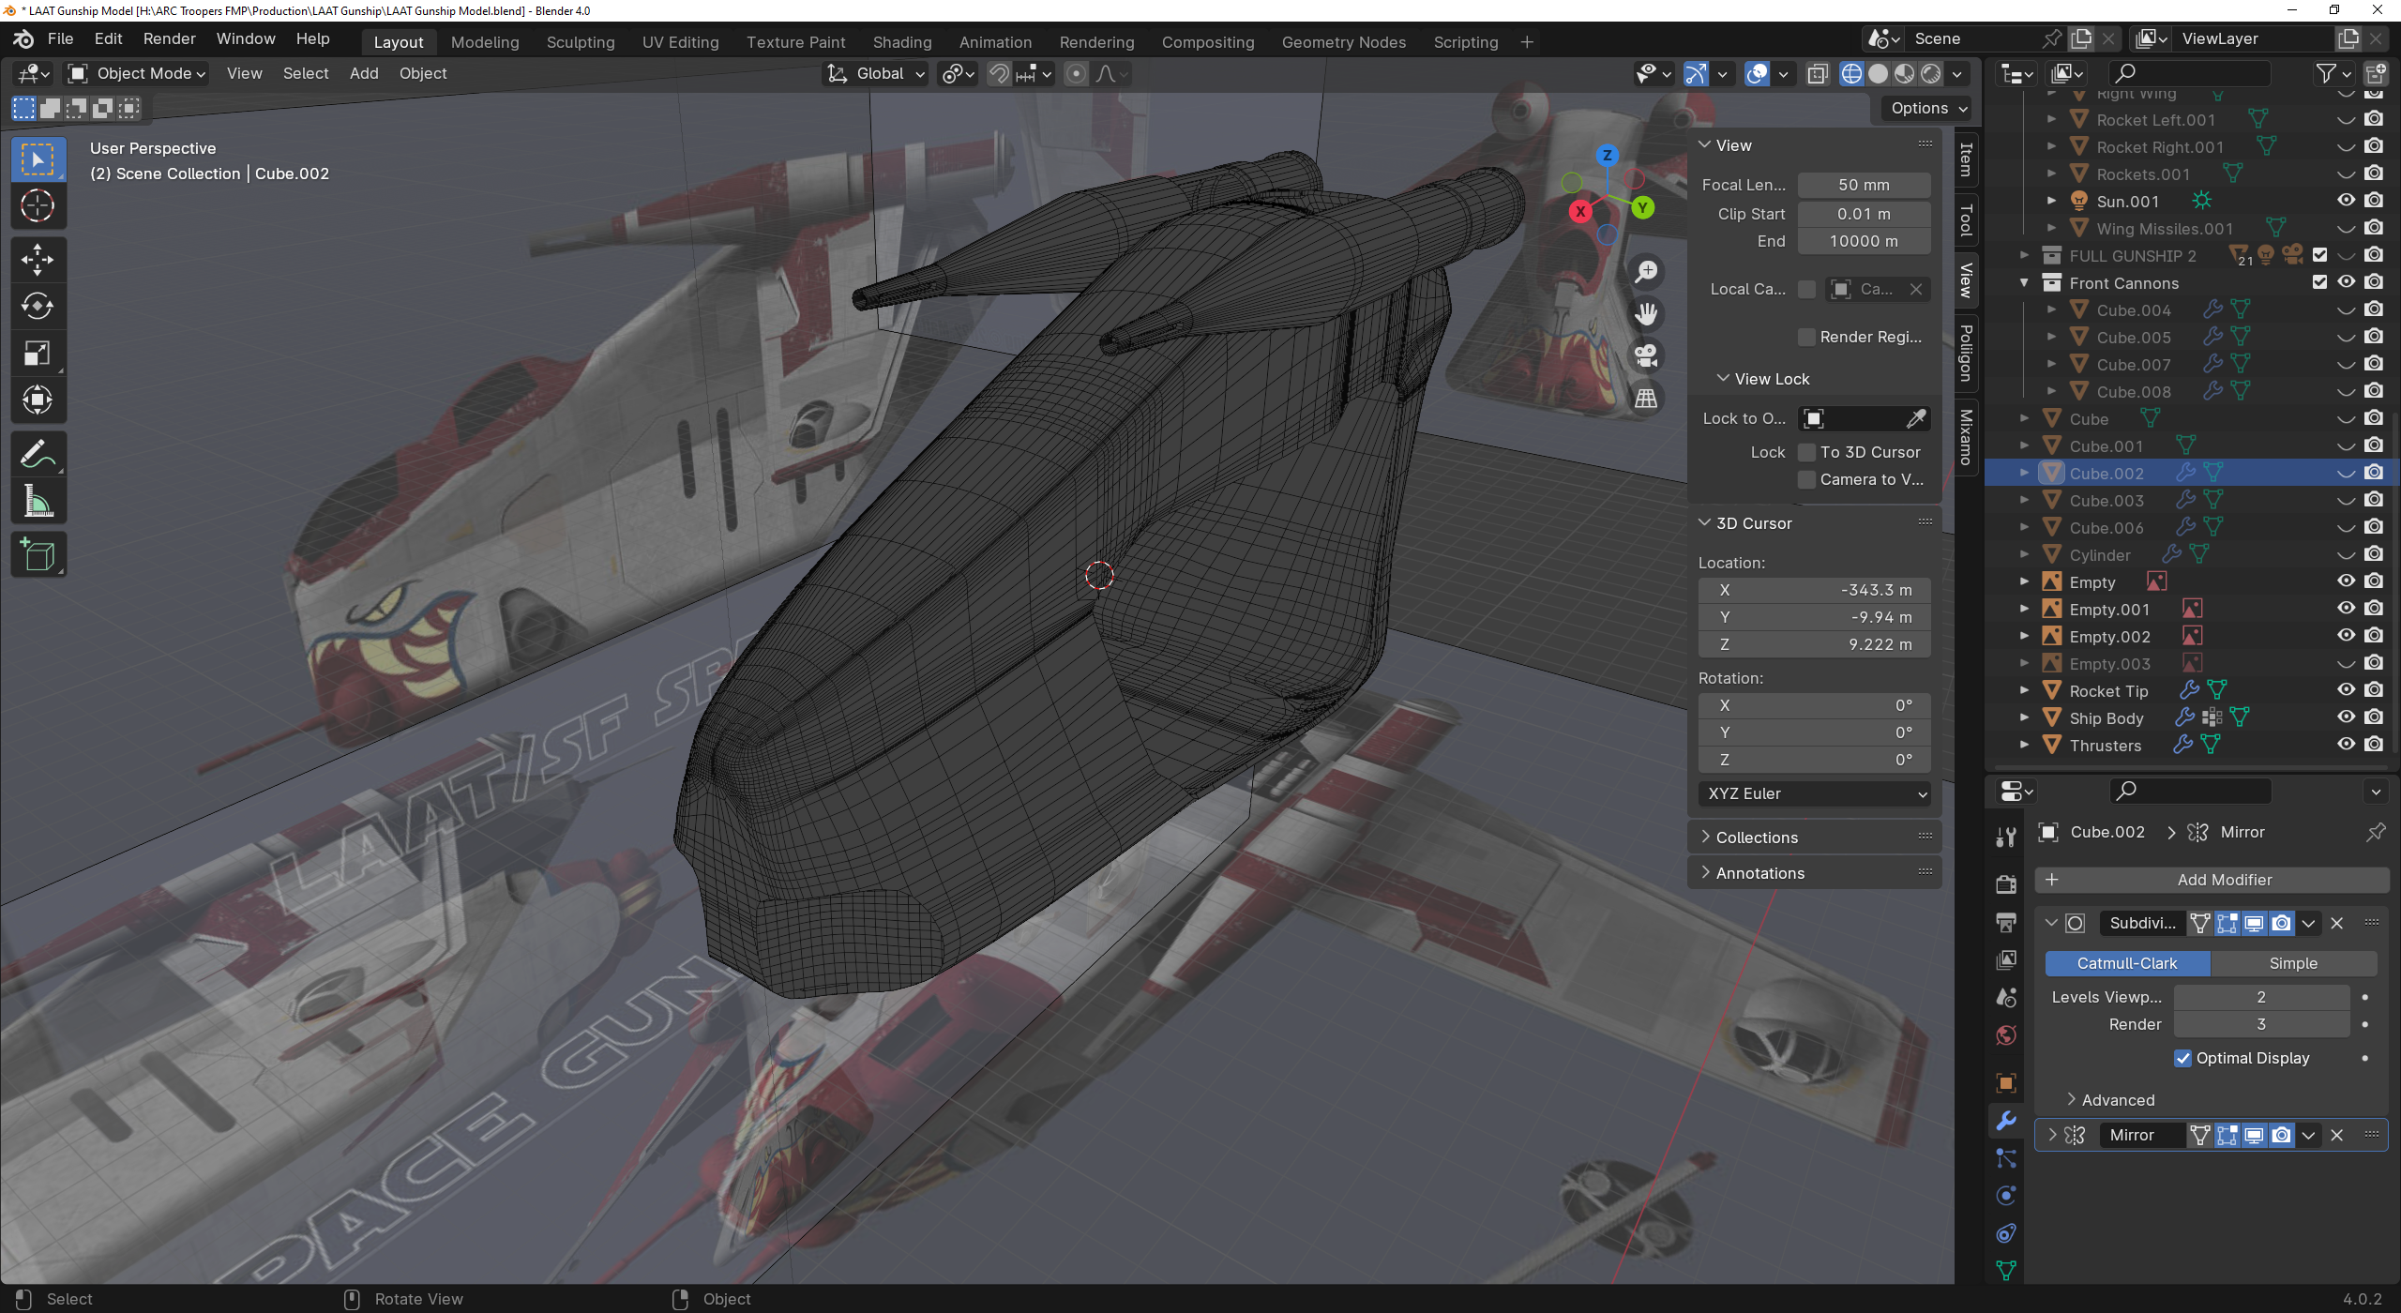
Task: Pick object with Lock to Object eyedropper
Action: click(1916, 418)
